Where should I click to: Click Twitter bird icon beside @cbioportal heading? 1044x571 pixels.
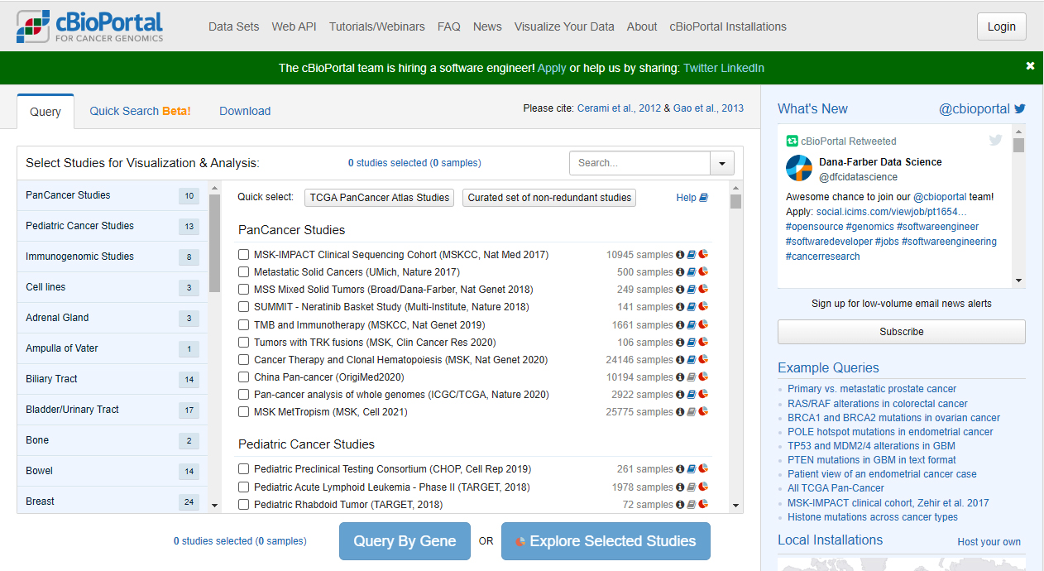[1019, 108]
